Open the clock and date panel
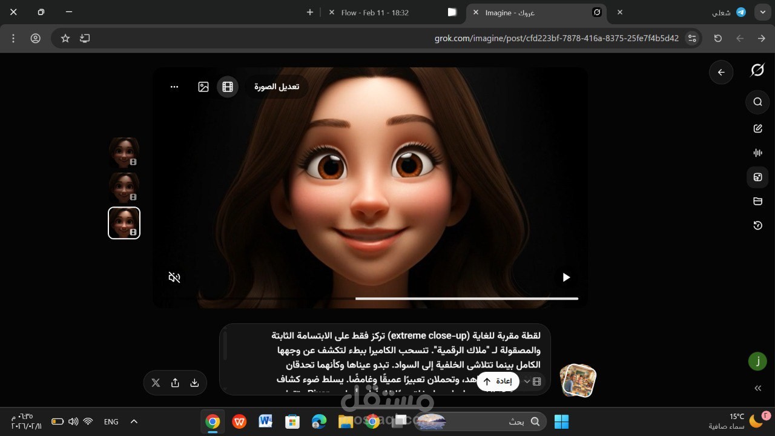775x436 pixels. (x=26, y=421)
